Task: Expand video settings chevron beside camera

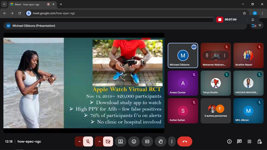Action: tap(99, 141)
